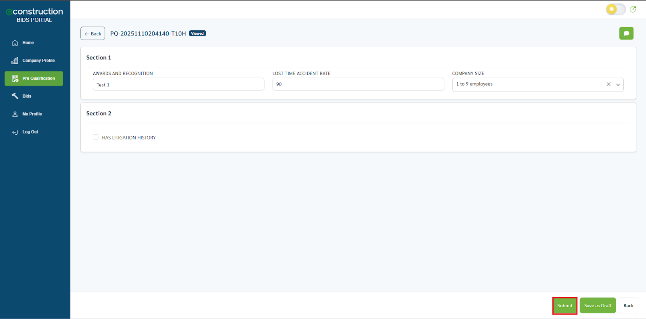Click the green refresh icon at top right
Image resolution: width=646 pixels, height=319 pixels.
[x=633, y=9]
